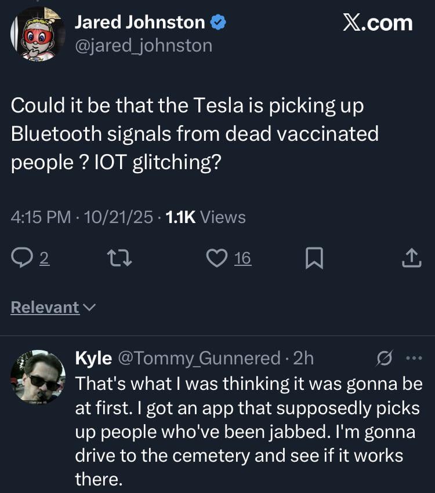Screen dimensions: 435x493
Task: Bookmark the tweet by Jared Johnston
Action: [314, 259]
